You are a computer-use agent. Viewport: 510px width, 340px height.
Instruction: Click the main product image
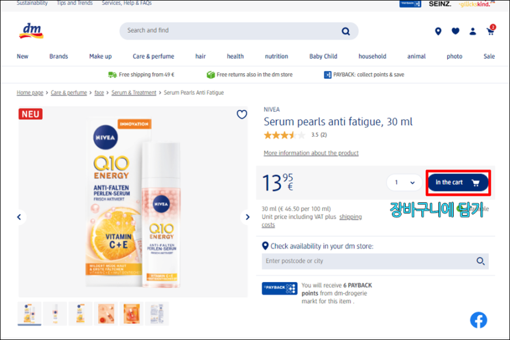click(x=133, y=202)
